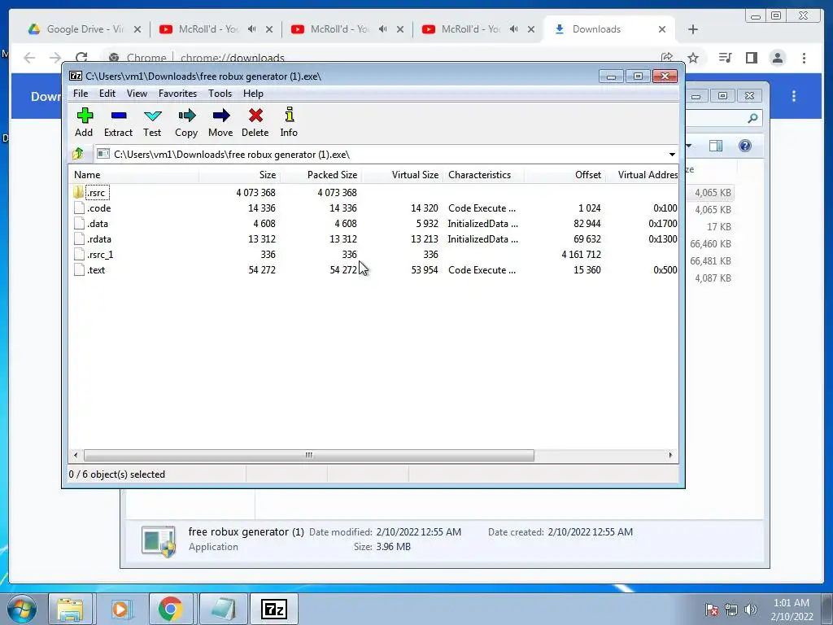
Task: Click the 4,087 KB size in Explorer
Action: (713, 278)
